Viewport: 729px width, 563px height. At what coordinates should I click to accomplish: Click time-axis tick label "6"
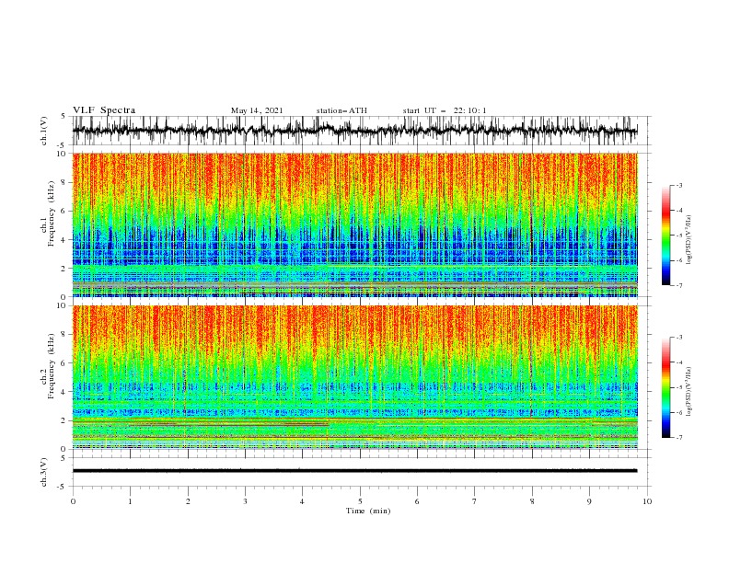click(x=417, y=501)
